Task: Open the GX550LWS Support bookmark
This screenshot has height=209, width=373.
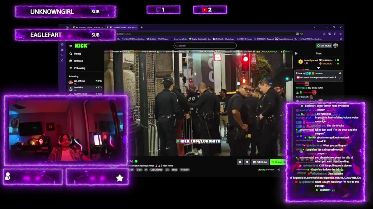Action: click(x=264, y=39)
